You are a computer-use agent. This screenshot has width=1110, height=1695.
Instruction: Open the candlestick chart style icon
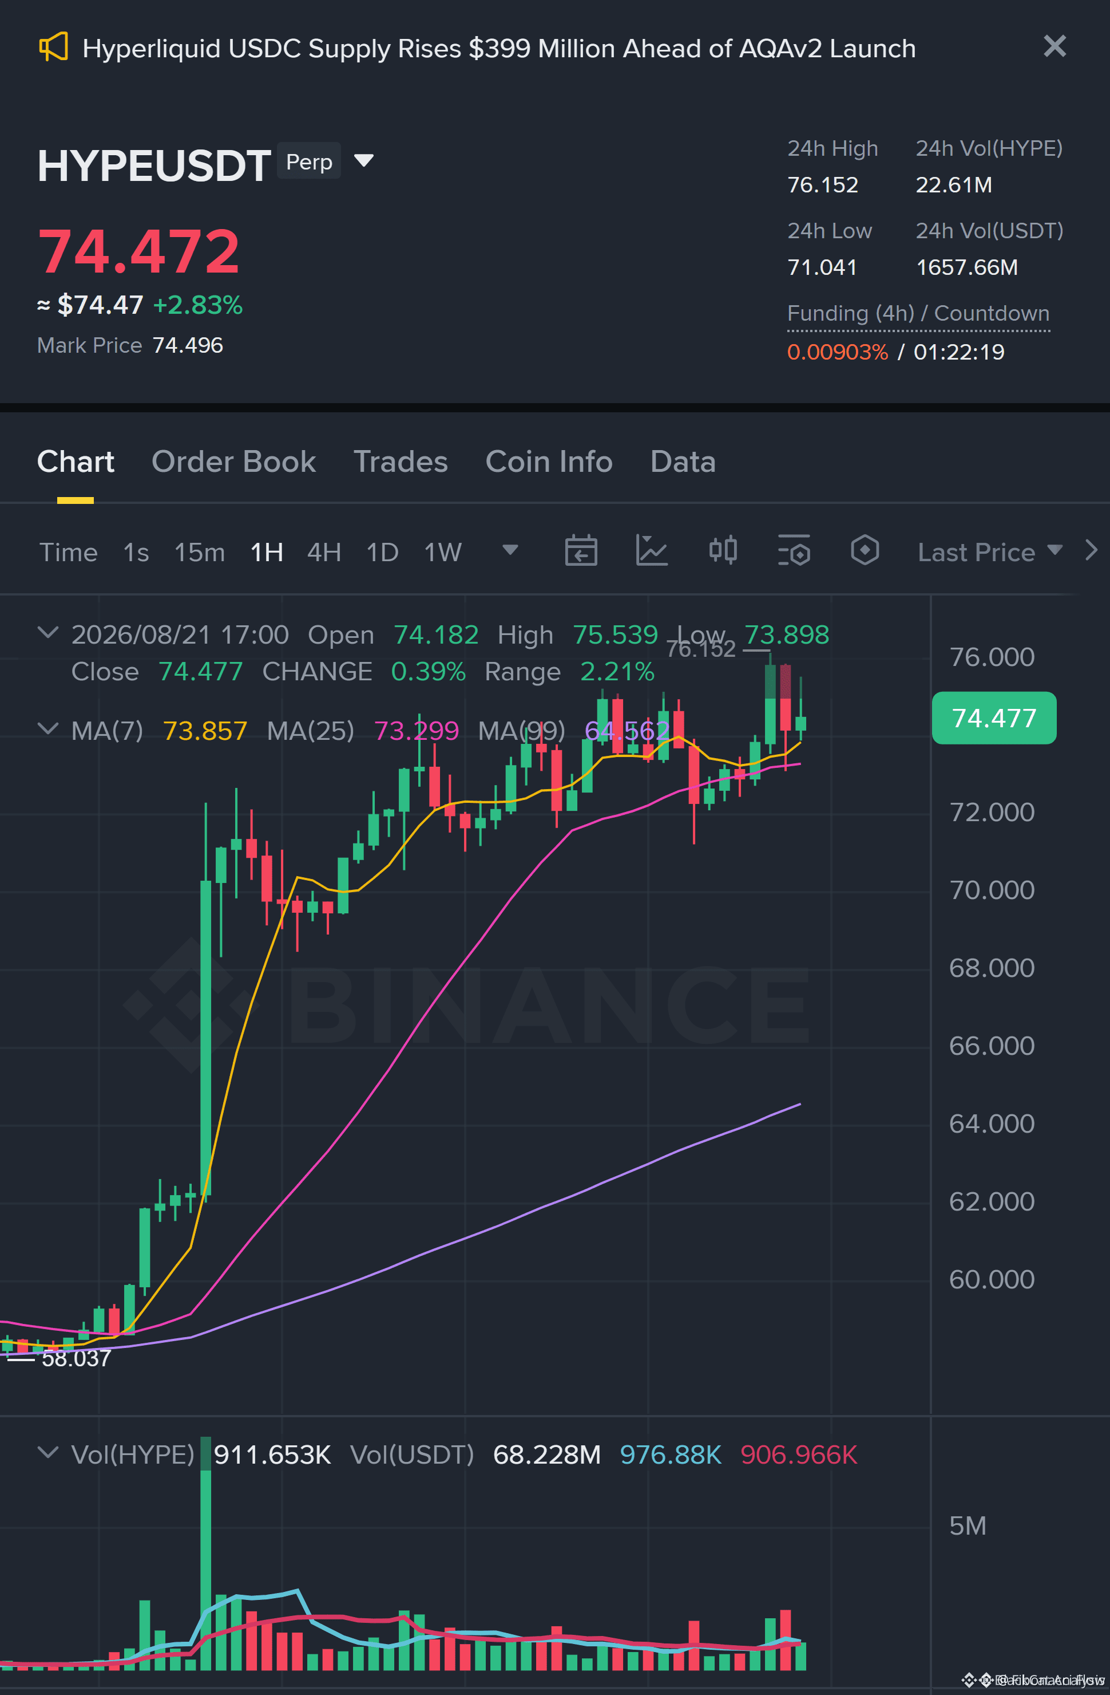click(723, 550)
